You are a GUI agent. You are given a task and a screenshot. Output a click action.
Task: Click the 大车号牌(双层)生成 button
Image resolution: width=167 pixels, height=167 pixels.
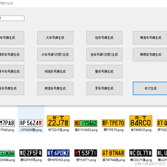coord(55,54)
